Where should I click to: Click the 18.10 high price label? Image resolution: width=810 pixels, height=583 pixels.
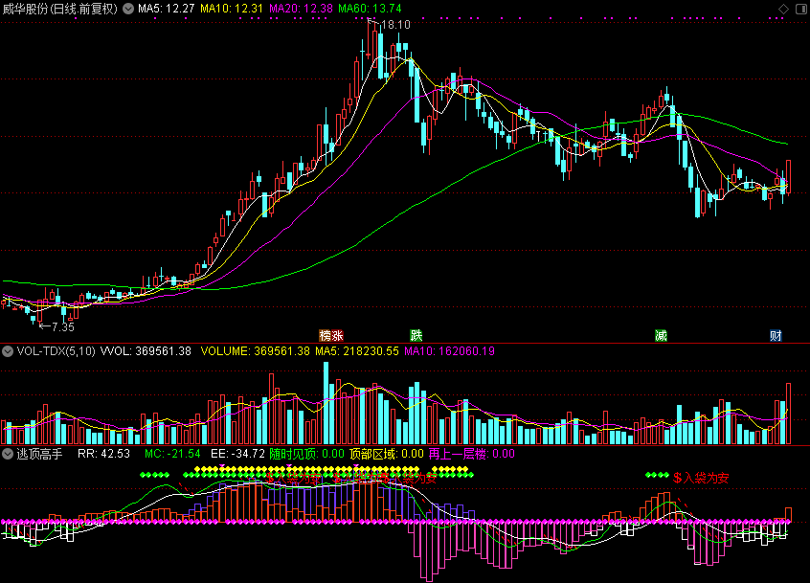tap(395, 25)
